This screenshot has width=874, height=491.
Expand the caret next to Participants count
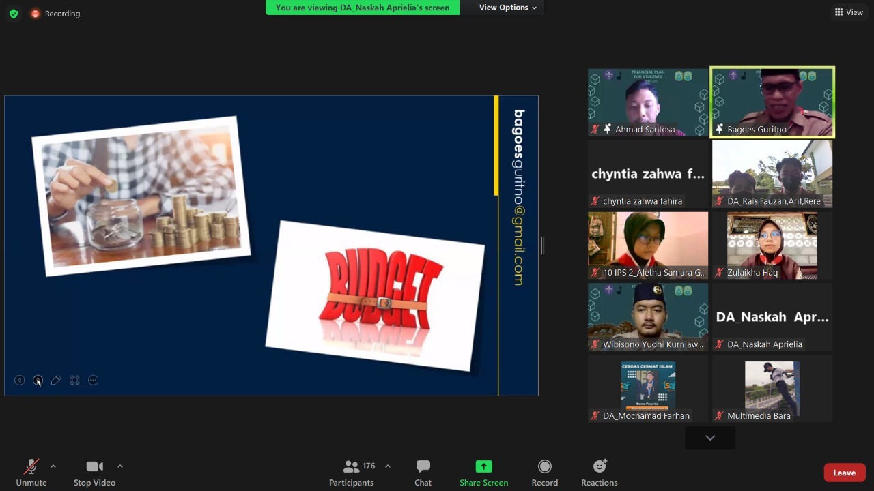click(388, 466)
